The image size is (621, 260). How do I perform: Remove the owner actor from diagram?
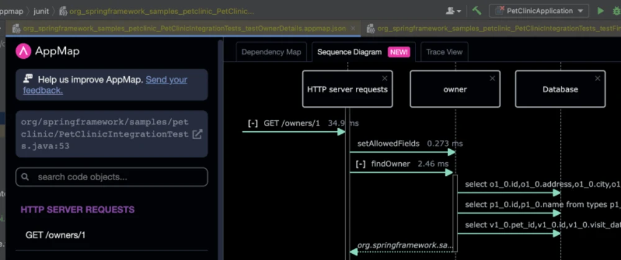(x=492, y=78)
